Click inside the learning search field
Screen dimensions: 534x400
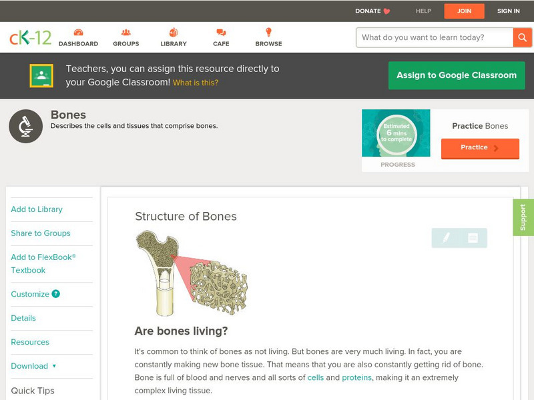(x=427, y=37)
